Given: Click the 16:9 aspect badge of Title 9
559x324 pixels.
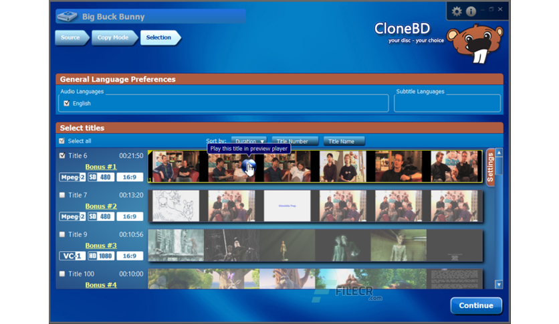Looking at the screenshot, I should [130, 256].
